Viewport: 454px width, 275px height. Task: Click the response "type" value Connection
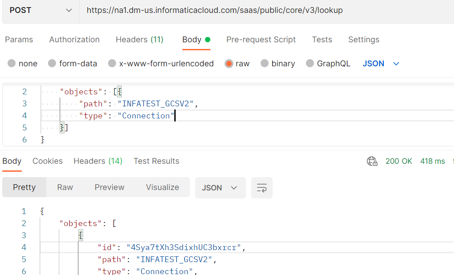click(x=165, y=271)
